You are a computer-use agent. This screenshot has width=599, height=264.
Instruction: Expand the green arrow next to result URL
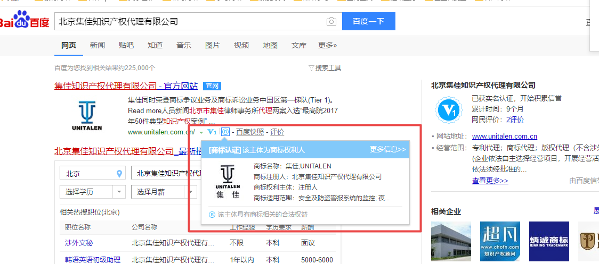tap(201, 133)
